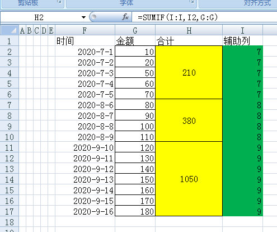The width and height of the screenshot is (277, 232).
Task: Select the amount cell with 70
Action: tap(135, 94)
